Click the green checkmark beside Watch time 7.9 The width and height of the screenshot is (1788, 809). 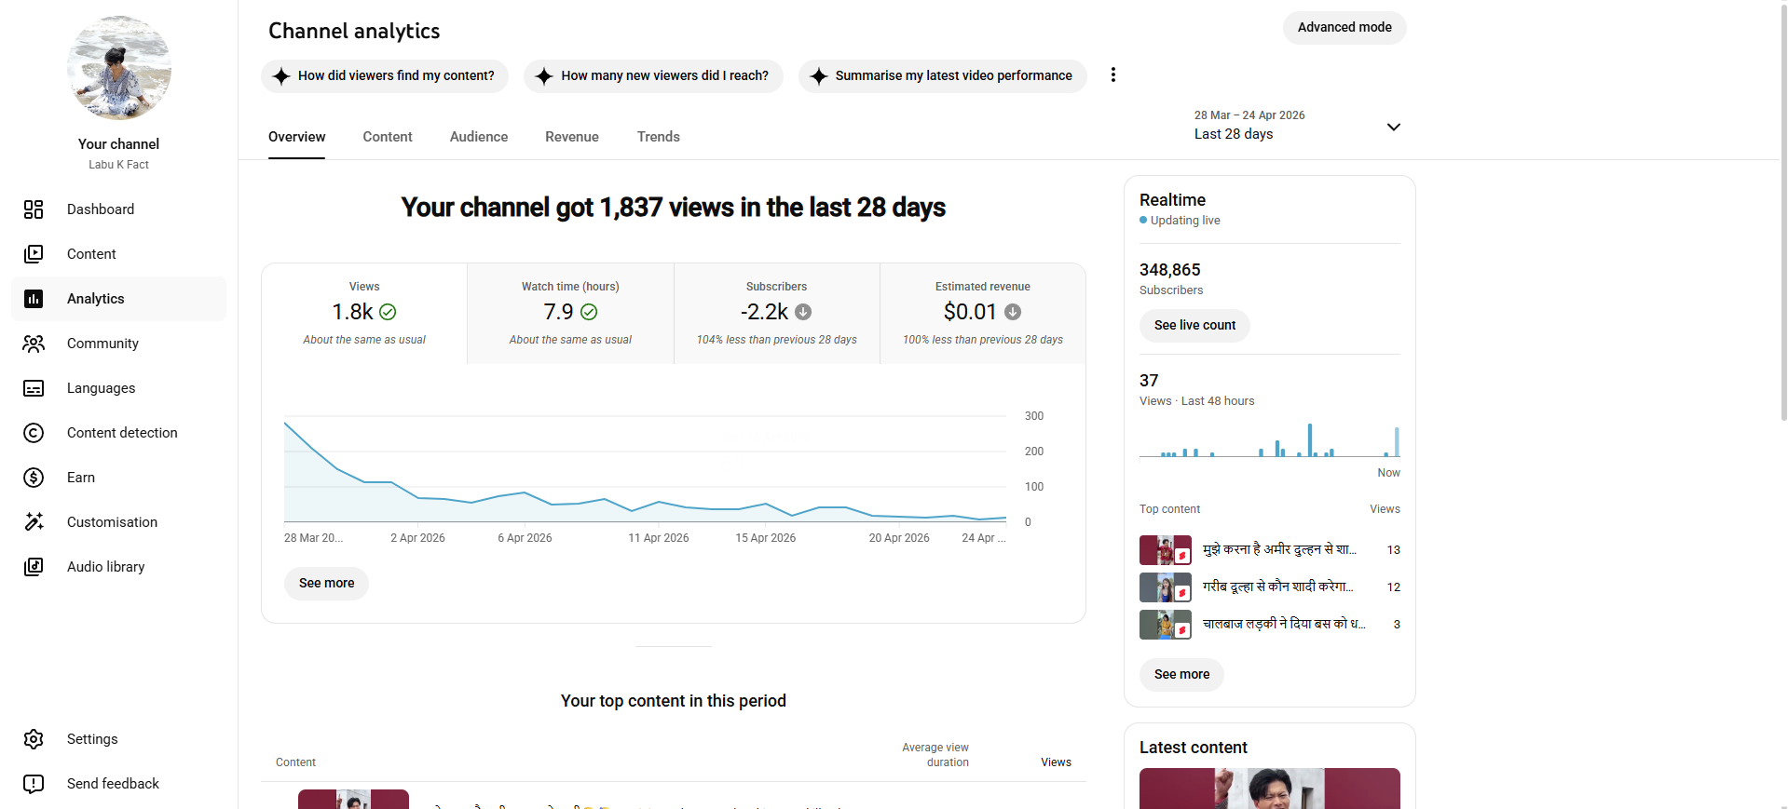[589, 312]
